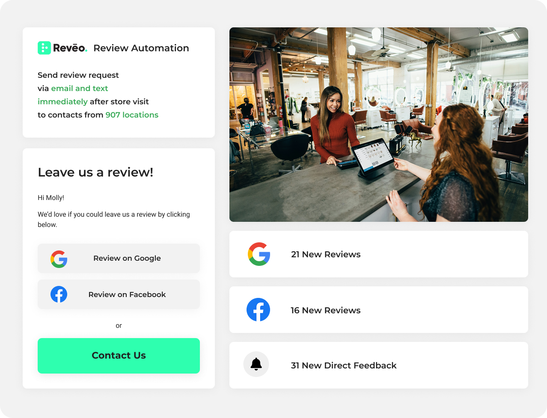Open notifications via the bell icon

coord(256,364)
